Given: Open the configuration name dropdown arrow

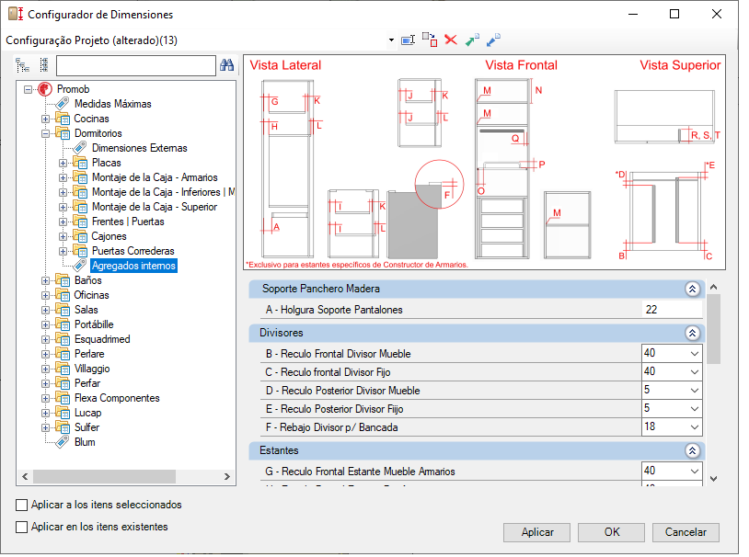Looking at the screenshot, I should (x=391, y=40).
